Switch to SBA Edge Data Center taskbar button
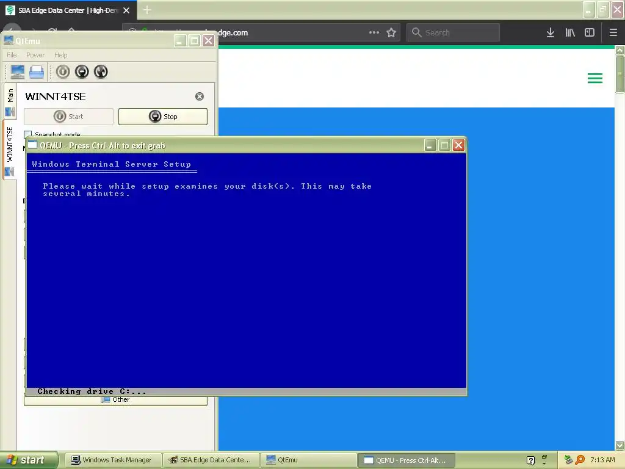Viewport: 625px width, 469px height. click(x=211, y=460)
